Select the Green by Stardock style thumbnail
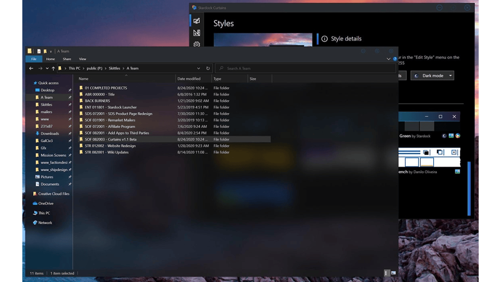Screen dimensions: 501x282 tap(429, 122)
